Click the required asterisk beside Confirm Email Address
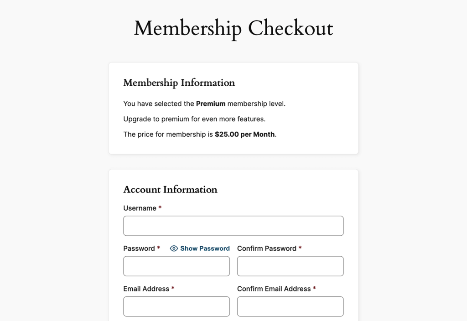 coord(314,289)
